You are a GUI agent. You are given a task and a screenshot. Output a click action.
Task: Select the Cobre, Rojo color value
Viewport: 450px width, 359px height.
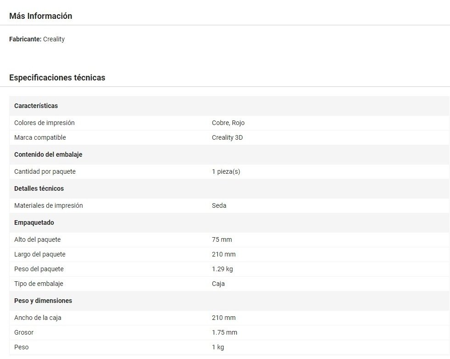[228, 123]
